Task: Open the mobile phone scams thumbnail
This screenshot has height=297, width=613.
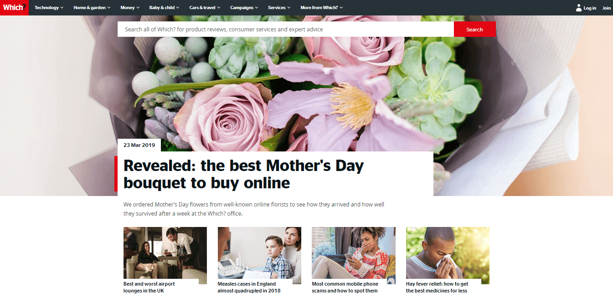Action: click(x=354, y=256)
